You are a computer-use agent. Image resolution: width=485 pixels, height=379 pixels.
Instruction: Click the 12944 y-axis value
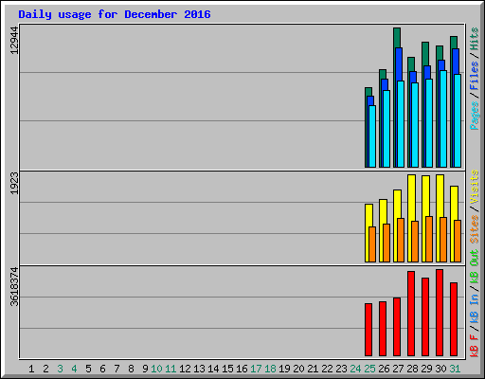point(14,41)
